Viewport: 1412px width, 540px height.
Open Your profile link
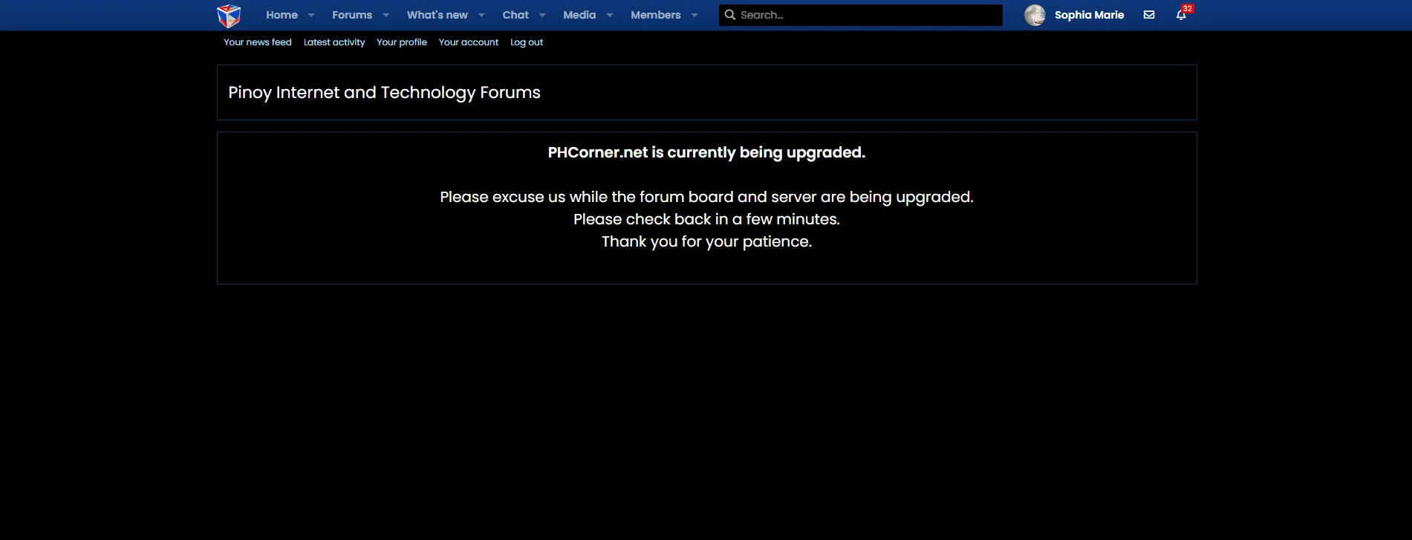[x=402, y=42]
